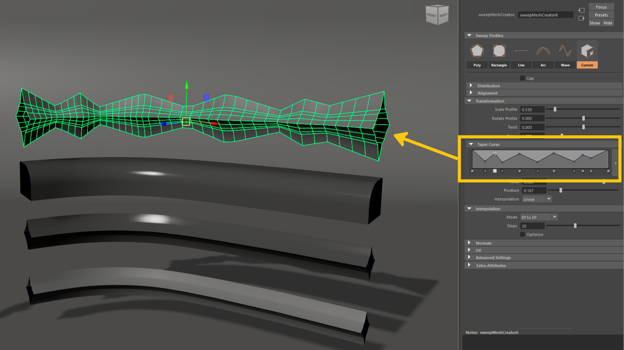The image size is (624, 350).
Task: Pick the Arc sweep profile icon
Action: (543, 51)
